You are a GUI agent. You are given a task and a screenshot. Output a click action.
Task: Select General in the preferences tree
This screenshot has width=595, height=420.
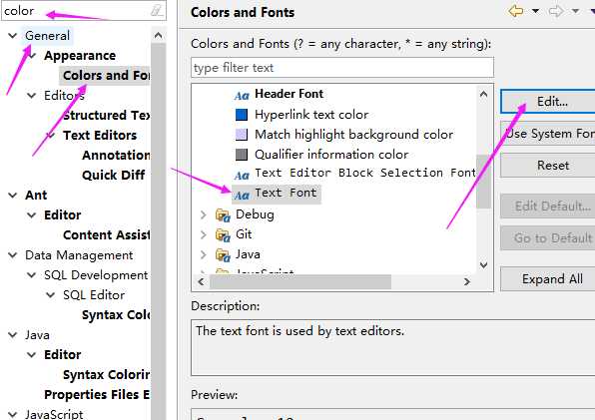tap(47, 36)
